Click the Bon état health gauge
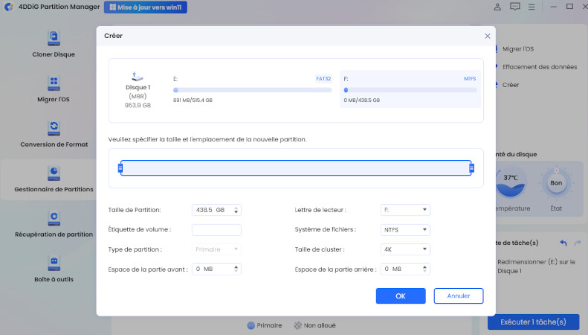 [556, 183]
